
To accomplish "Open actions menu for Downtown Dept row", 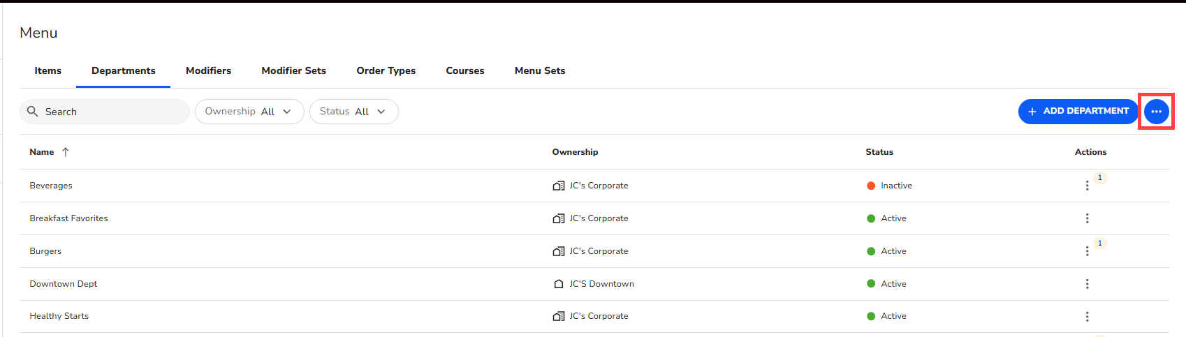I will 1087,284.
